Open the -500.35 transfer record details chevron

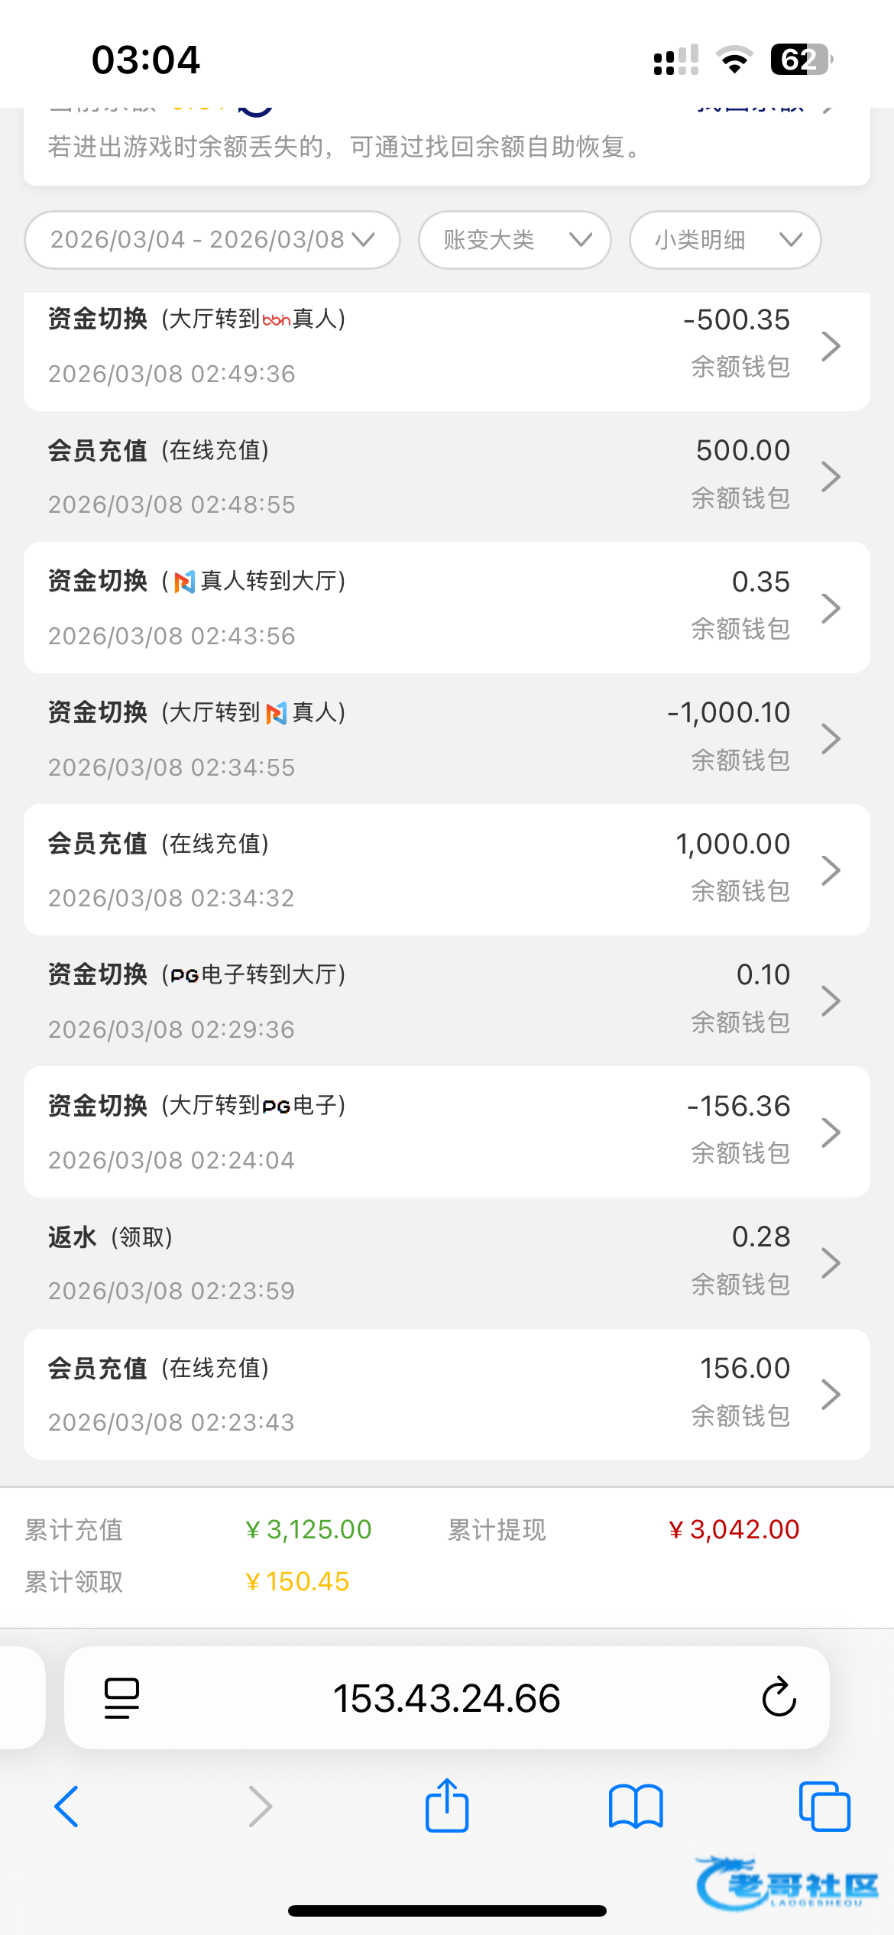(831, 346)
